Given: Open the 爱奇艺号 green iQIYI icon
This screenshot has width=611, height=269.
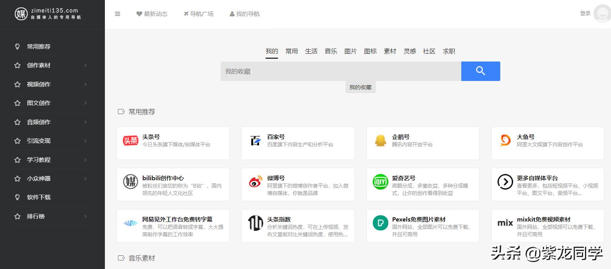Looking at the screenshot, I should pyautogui.click(x=381, y=182).
